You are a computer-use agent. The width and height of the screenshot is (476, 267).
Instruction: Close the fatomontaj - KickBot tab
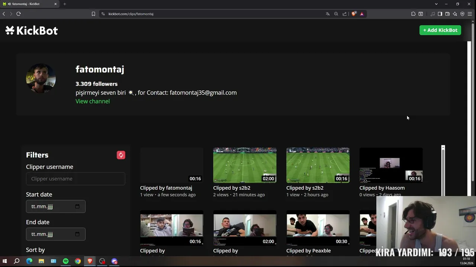pyautogui.click(x=55, y=4)
